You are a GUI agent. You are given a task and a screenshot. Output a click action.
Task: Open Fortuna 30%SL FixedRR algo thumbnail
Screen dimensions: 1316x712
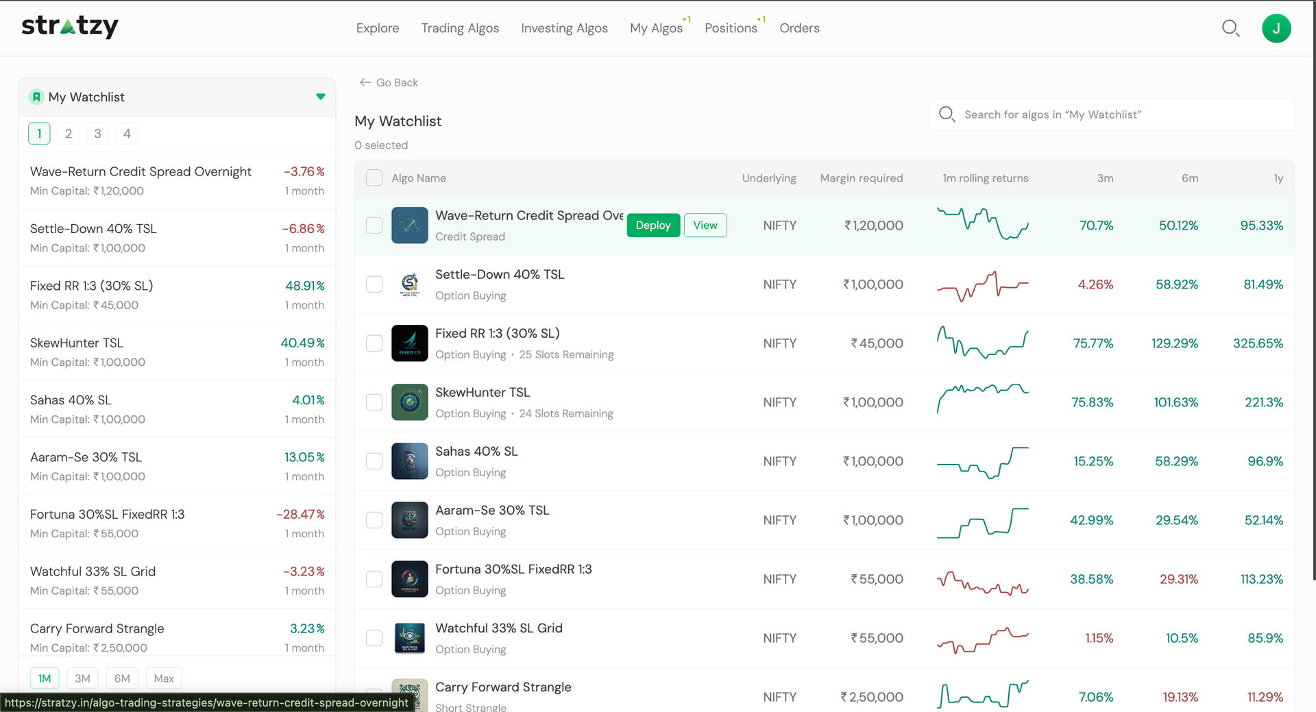(x=410, y=579)
